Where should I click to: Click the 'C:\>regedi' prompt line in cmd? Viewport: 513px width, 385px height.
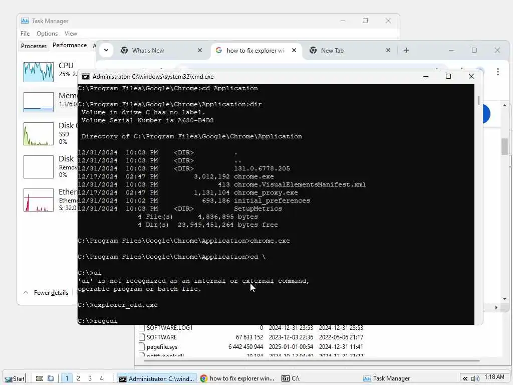pos(98,321)
